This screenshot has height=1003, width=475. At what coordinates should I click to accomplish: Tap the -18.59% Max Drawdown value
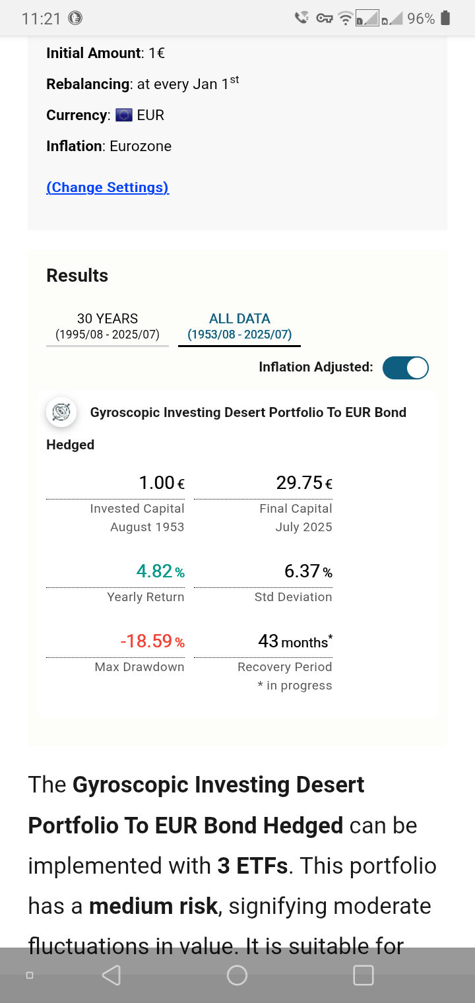tap(152, 641)
